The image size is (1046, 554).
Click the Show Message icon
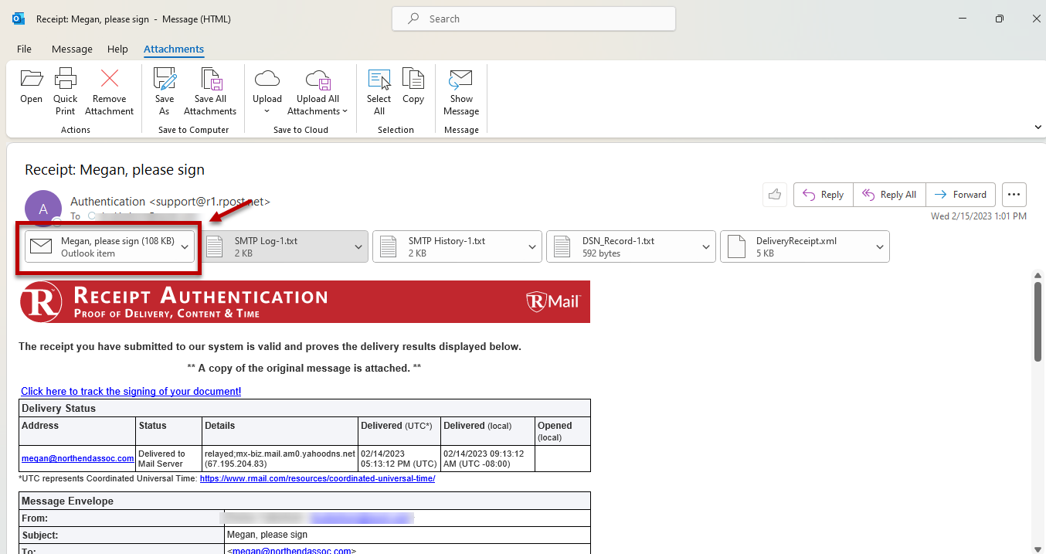[x=461, y=79]
